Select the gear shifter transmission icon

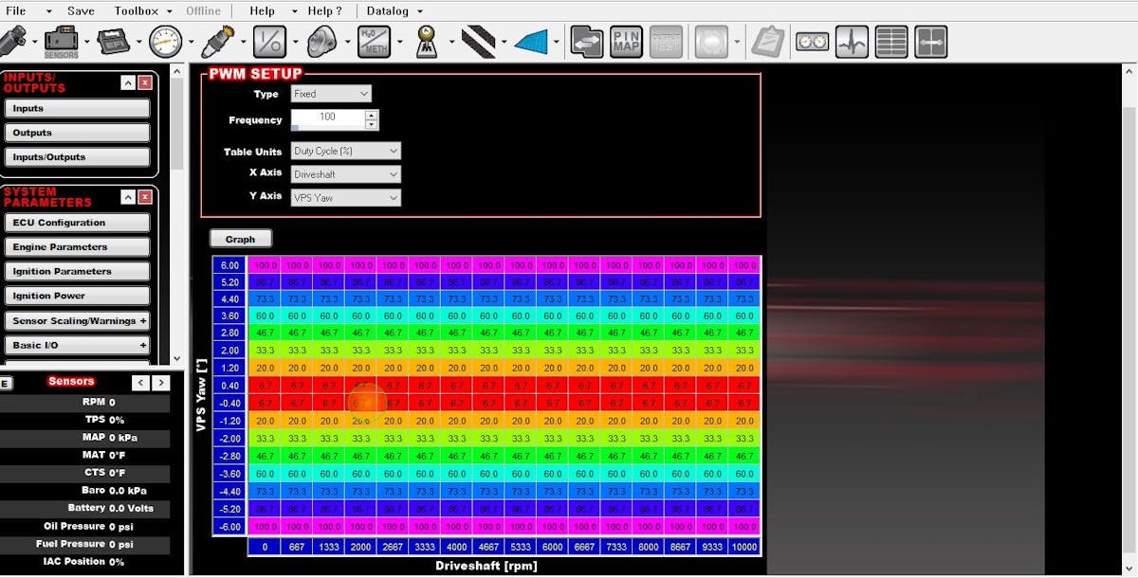point(426,42)
